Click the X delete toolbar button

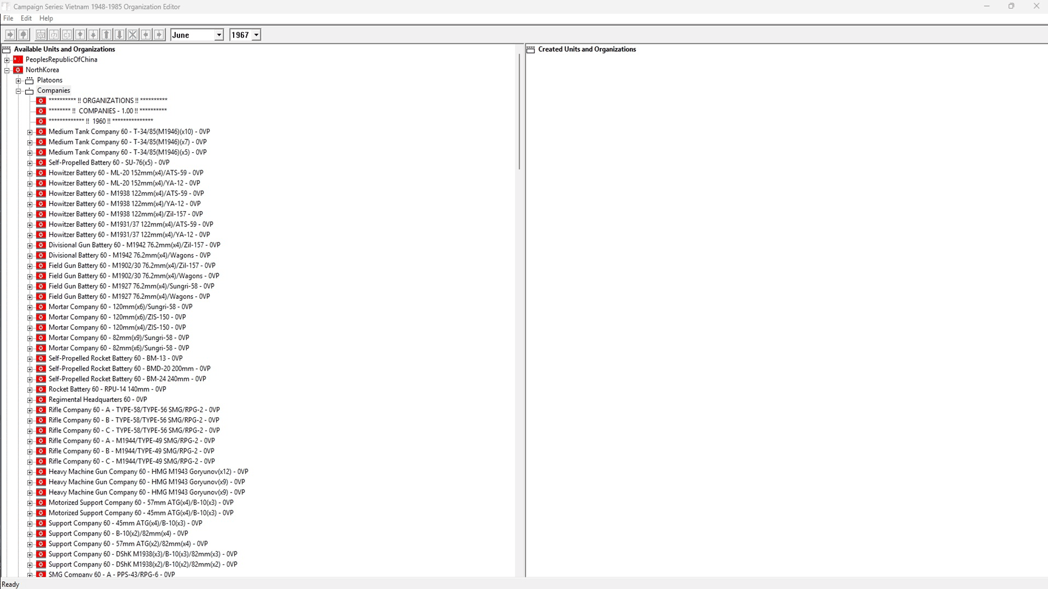point(133,35)
